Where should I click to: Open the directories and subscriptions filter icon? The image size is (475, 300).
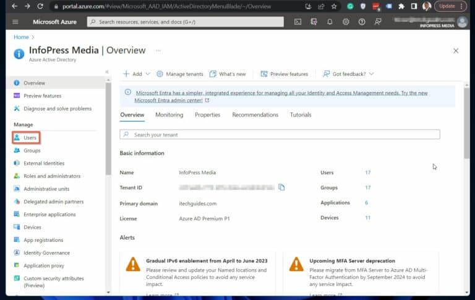pyautogui.click(x=314, y=22)
